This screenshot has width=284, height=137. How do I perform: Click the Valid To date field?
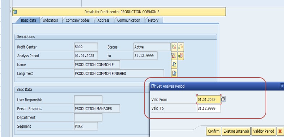(209, 109)
